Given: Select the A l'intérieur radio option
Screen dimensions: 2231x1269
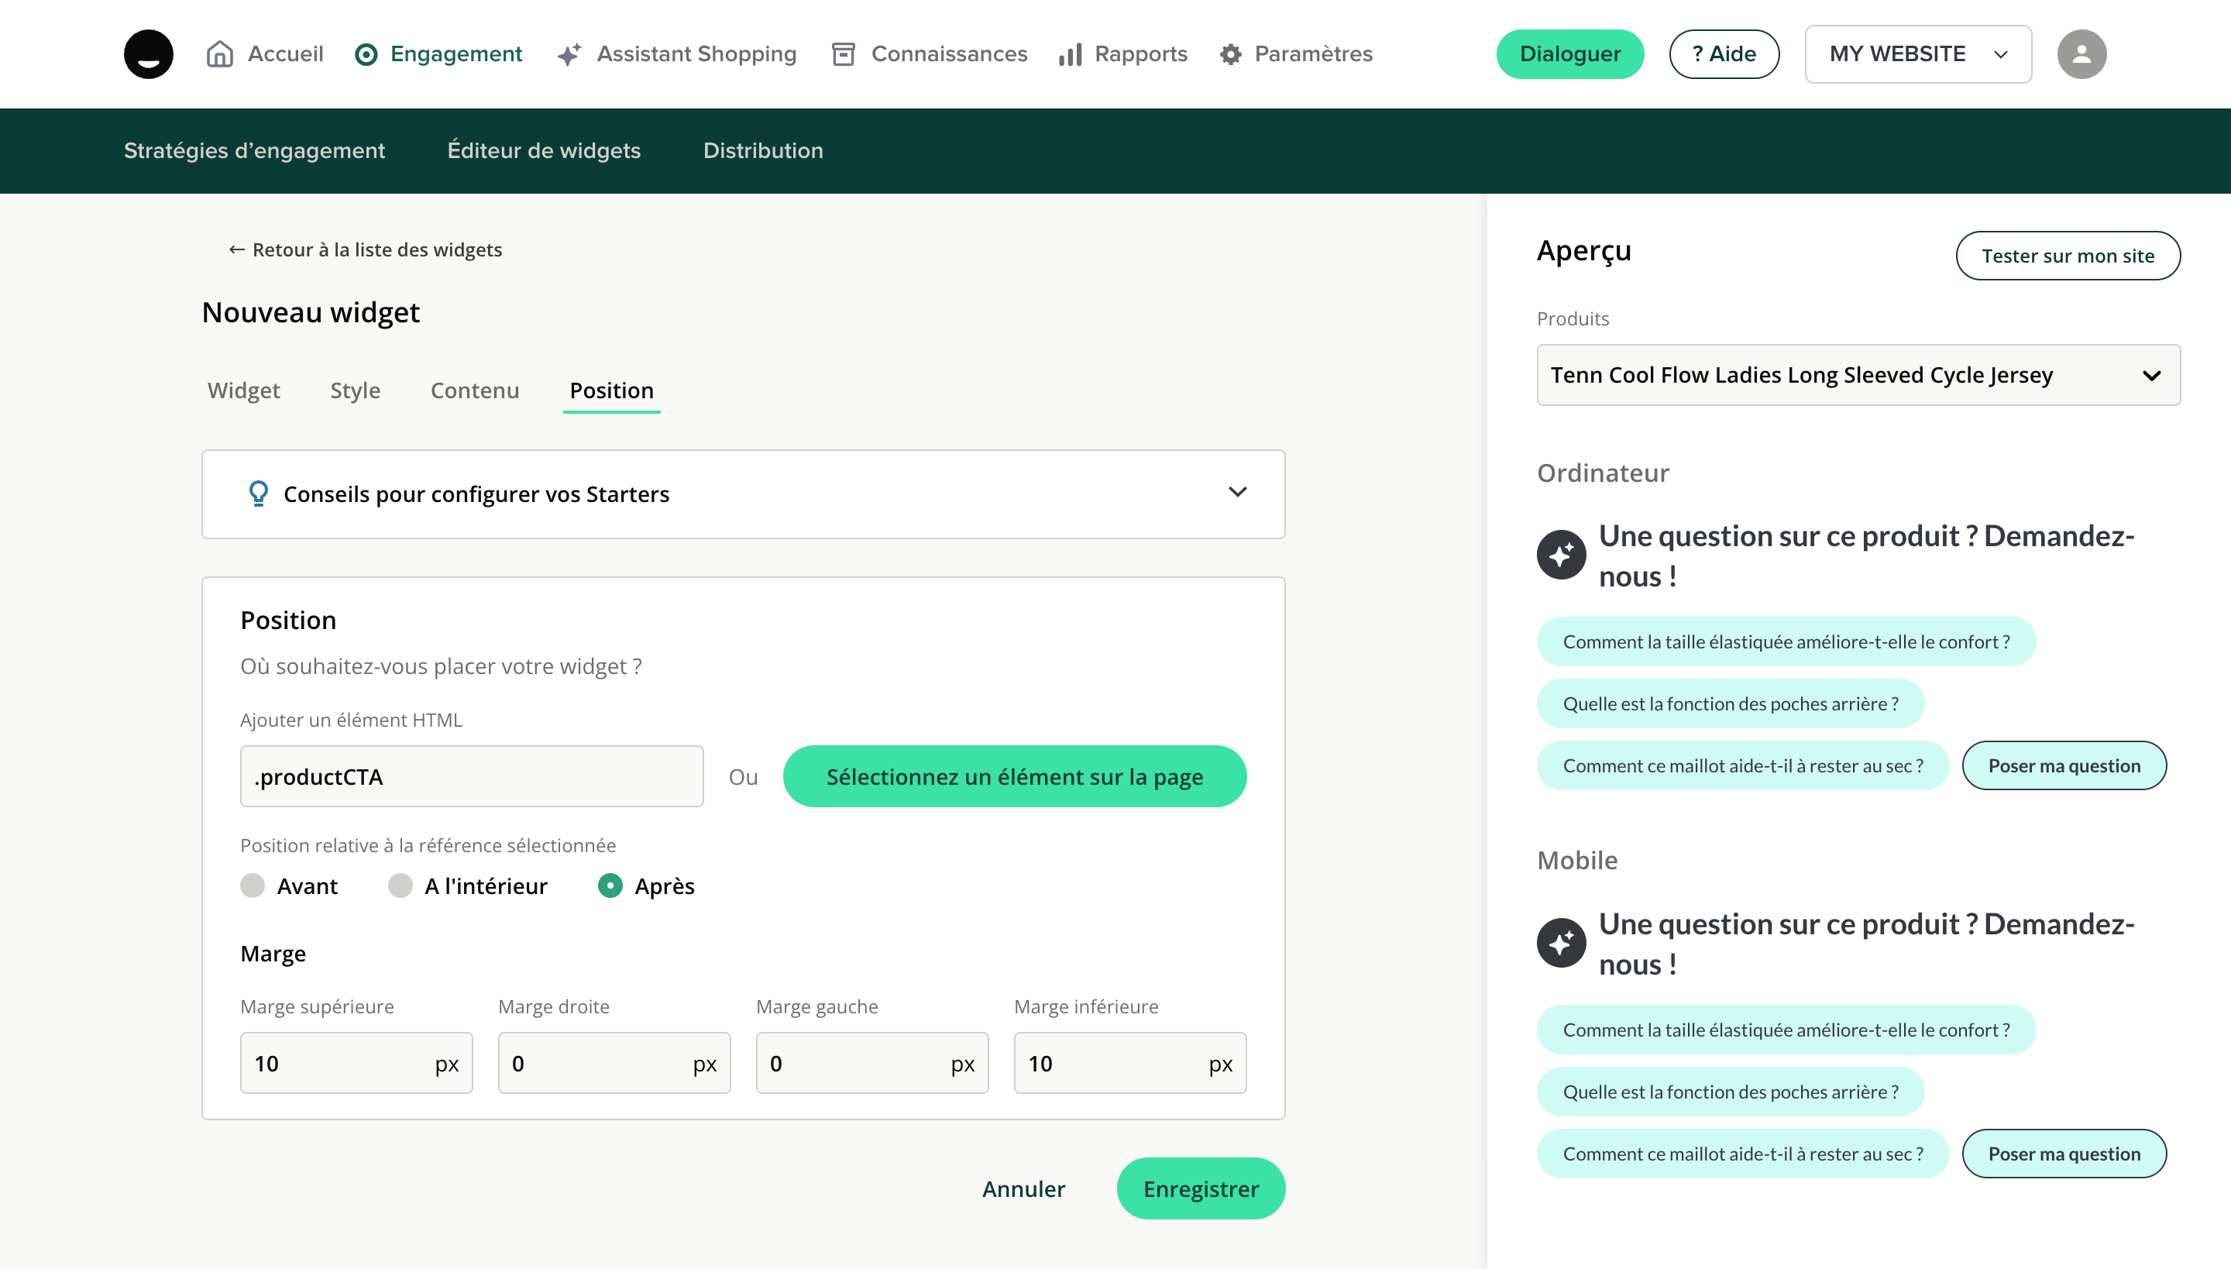Looking at the screenshot, I should [x=400, y=886].
